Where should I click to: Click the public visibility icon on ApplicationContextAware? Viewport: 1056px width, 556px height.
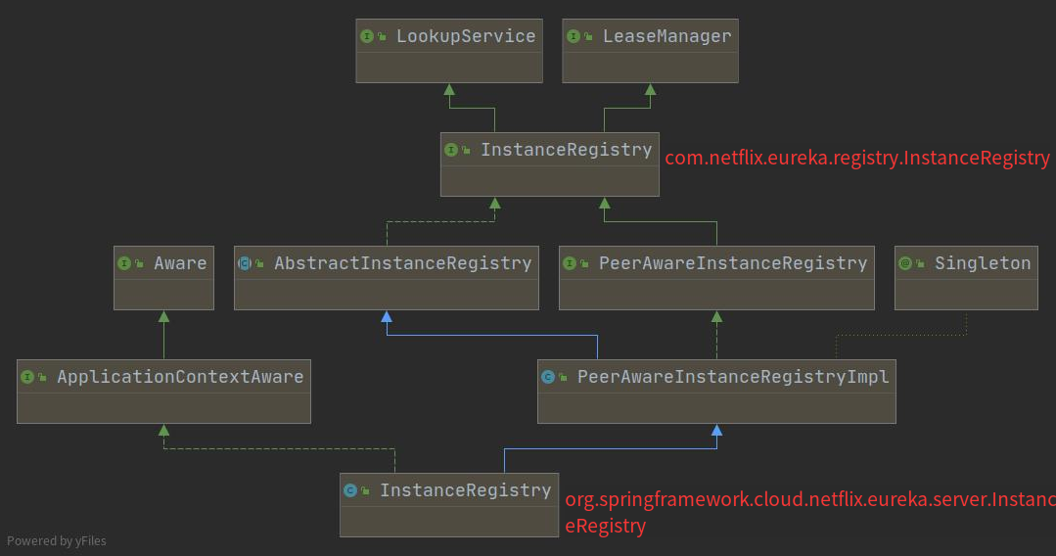pos(42,378)
